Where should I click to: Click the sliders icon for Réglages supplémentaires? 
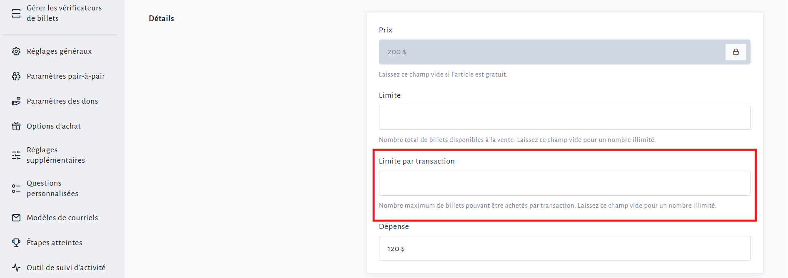[x=16, y=155]
